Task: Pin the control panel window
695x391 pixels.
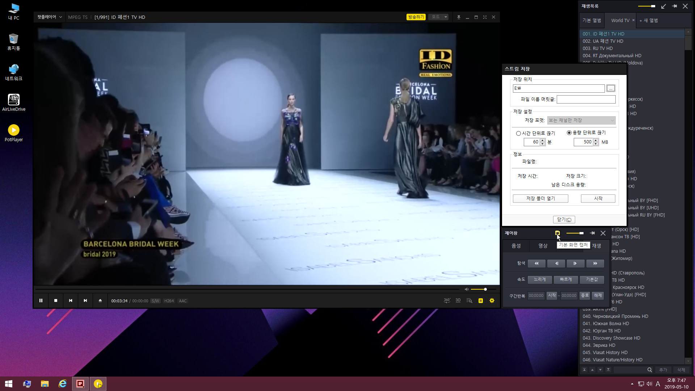Action: coord(592,233)
